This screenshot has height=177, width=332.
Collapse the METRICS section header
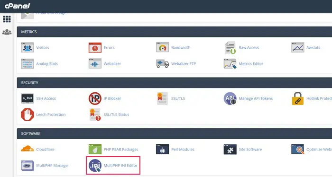click(x=175, y=32)
